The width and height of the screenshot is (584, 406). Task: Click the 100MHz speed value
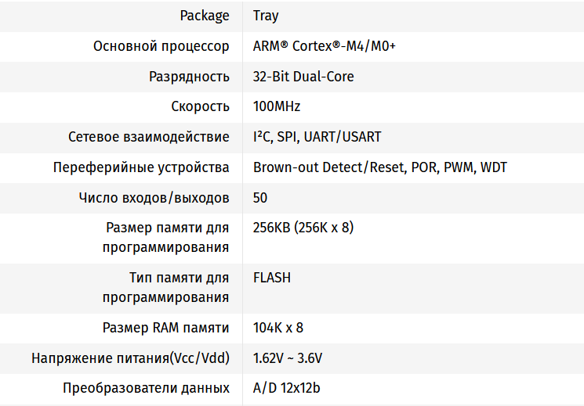tap(277, 106)
